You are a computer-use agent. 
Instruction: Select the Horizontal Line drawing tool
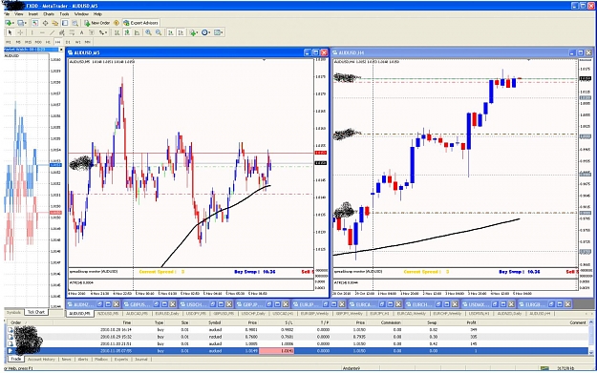coord(42,32)
